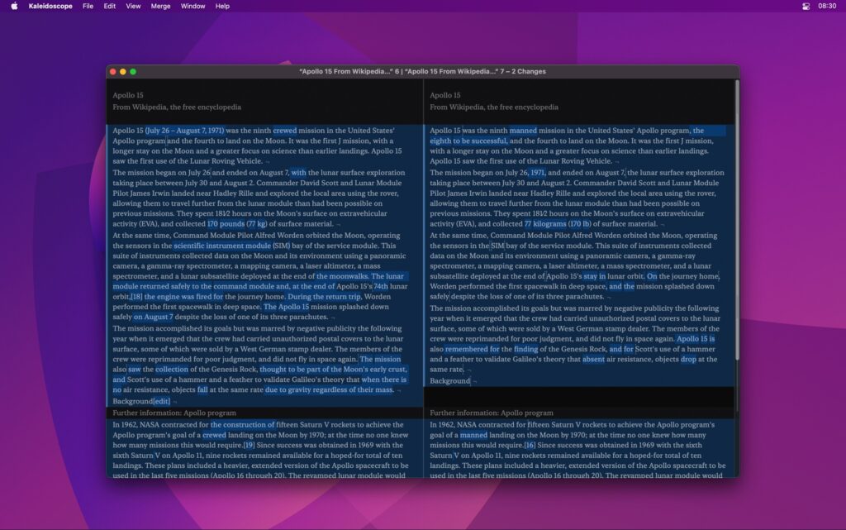Click the window title showing 2 Changes
Viewport: 846px width, 530px height.
pyautogui.click(x=422, y=71)
